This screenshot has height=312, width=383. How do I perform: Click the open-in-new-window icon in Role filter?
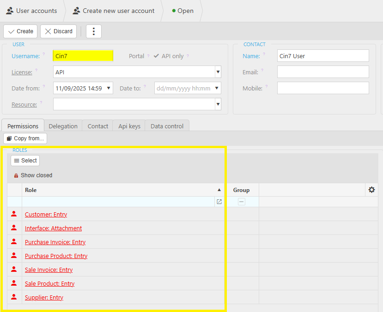[219, 202]
